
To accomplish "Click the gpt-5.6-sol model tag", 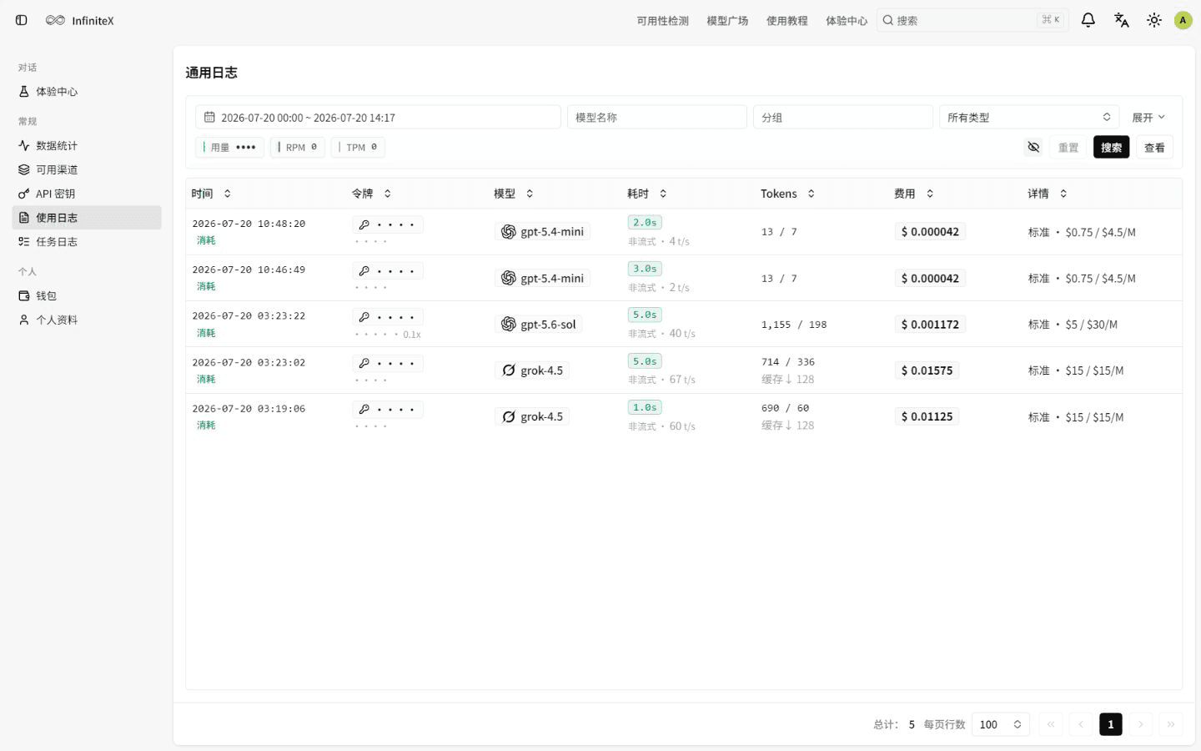I will [538, 324].
